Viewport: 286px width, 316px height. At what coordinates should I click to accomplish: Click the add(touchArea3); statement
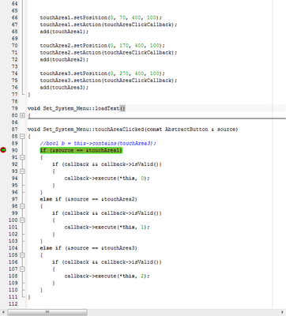pos(64,88)
